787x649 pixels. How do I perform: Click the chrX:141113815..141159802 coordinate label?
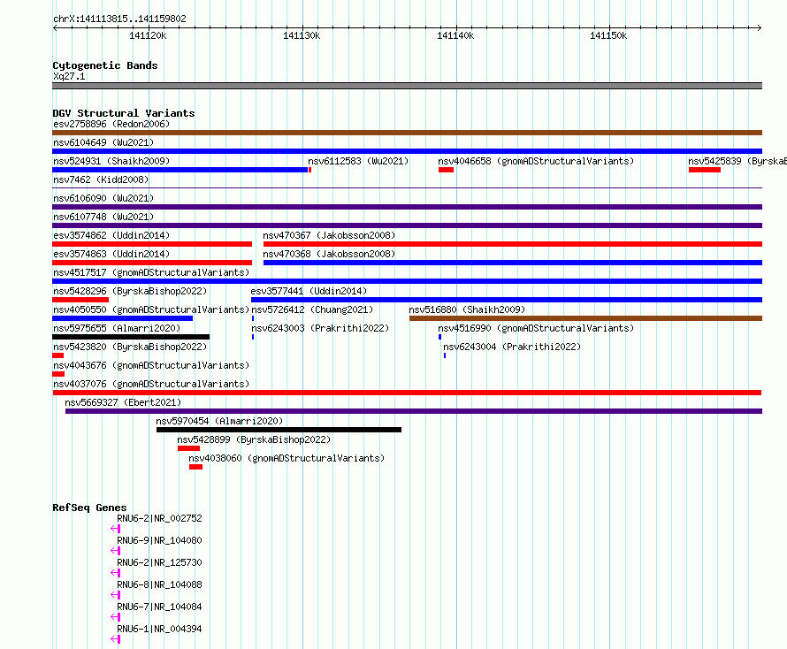(119, 19)
